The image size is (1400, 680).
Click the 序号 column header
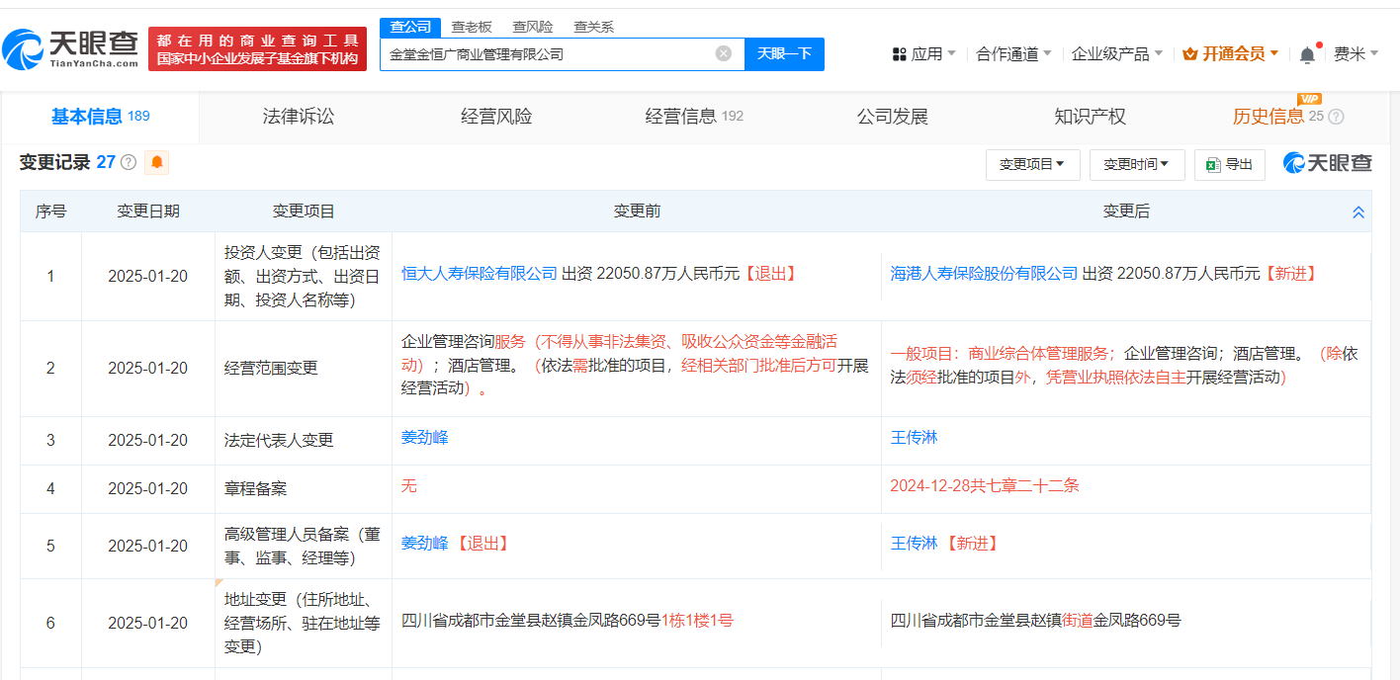[x=50, y=211]
